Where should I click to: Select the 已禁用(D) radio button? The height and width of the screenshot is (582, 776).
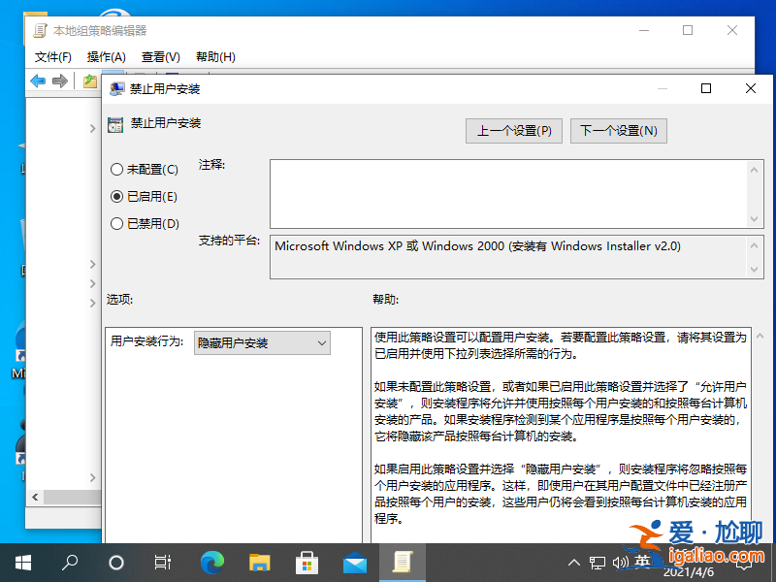[115, 223]
